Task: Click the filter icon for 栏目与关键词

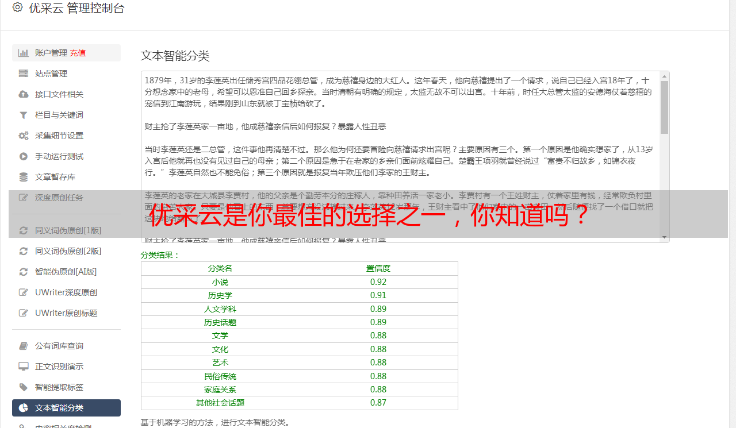Action: [x=24, y=115]
